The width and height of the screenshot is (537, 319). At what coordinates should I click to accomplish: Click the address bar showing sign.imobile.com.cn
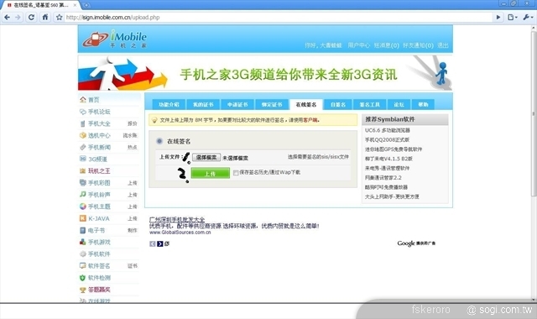tap(278, 17)
